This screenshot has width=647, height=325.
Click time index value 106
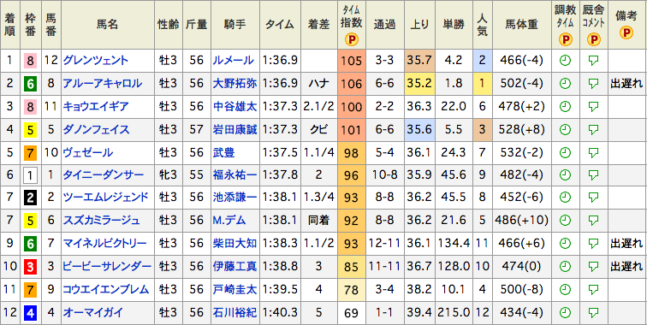(352, 85)
